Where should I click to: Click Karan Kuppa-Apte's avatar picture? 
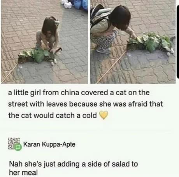(14, 144)
